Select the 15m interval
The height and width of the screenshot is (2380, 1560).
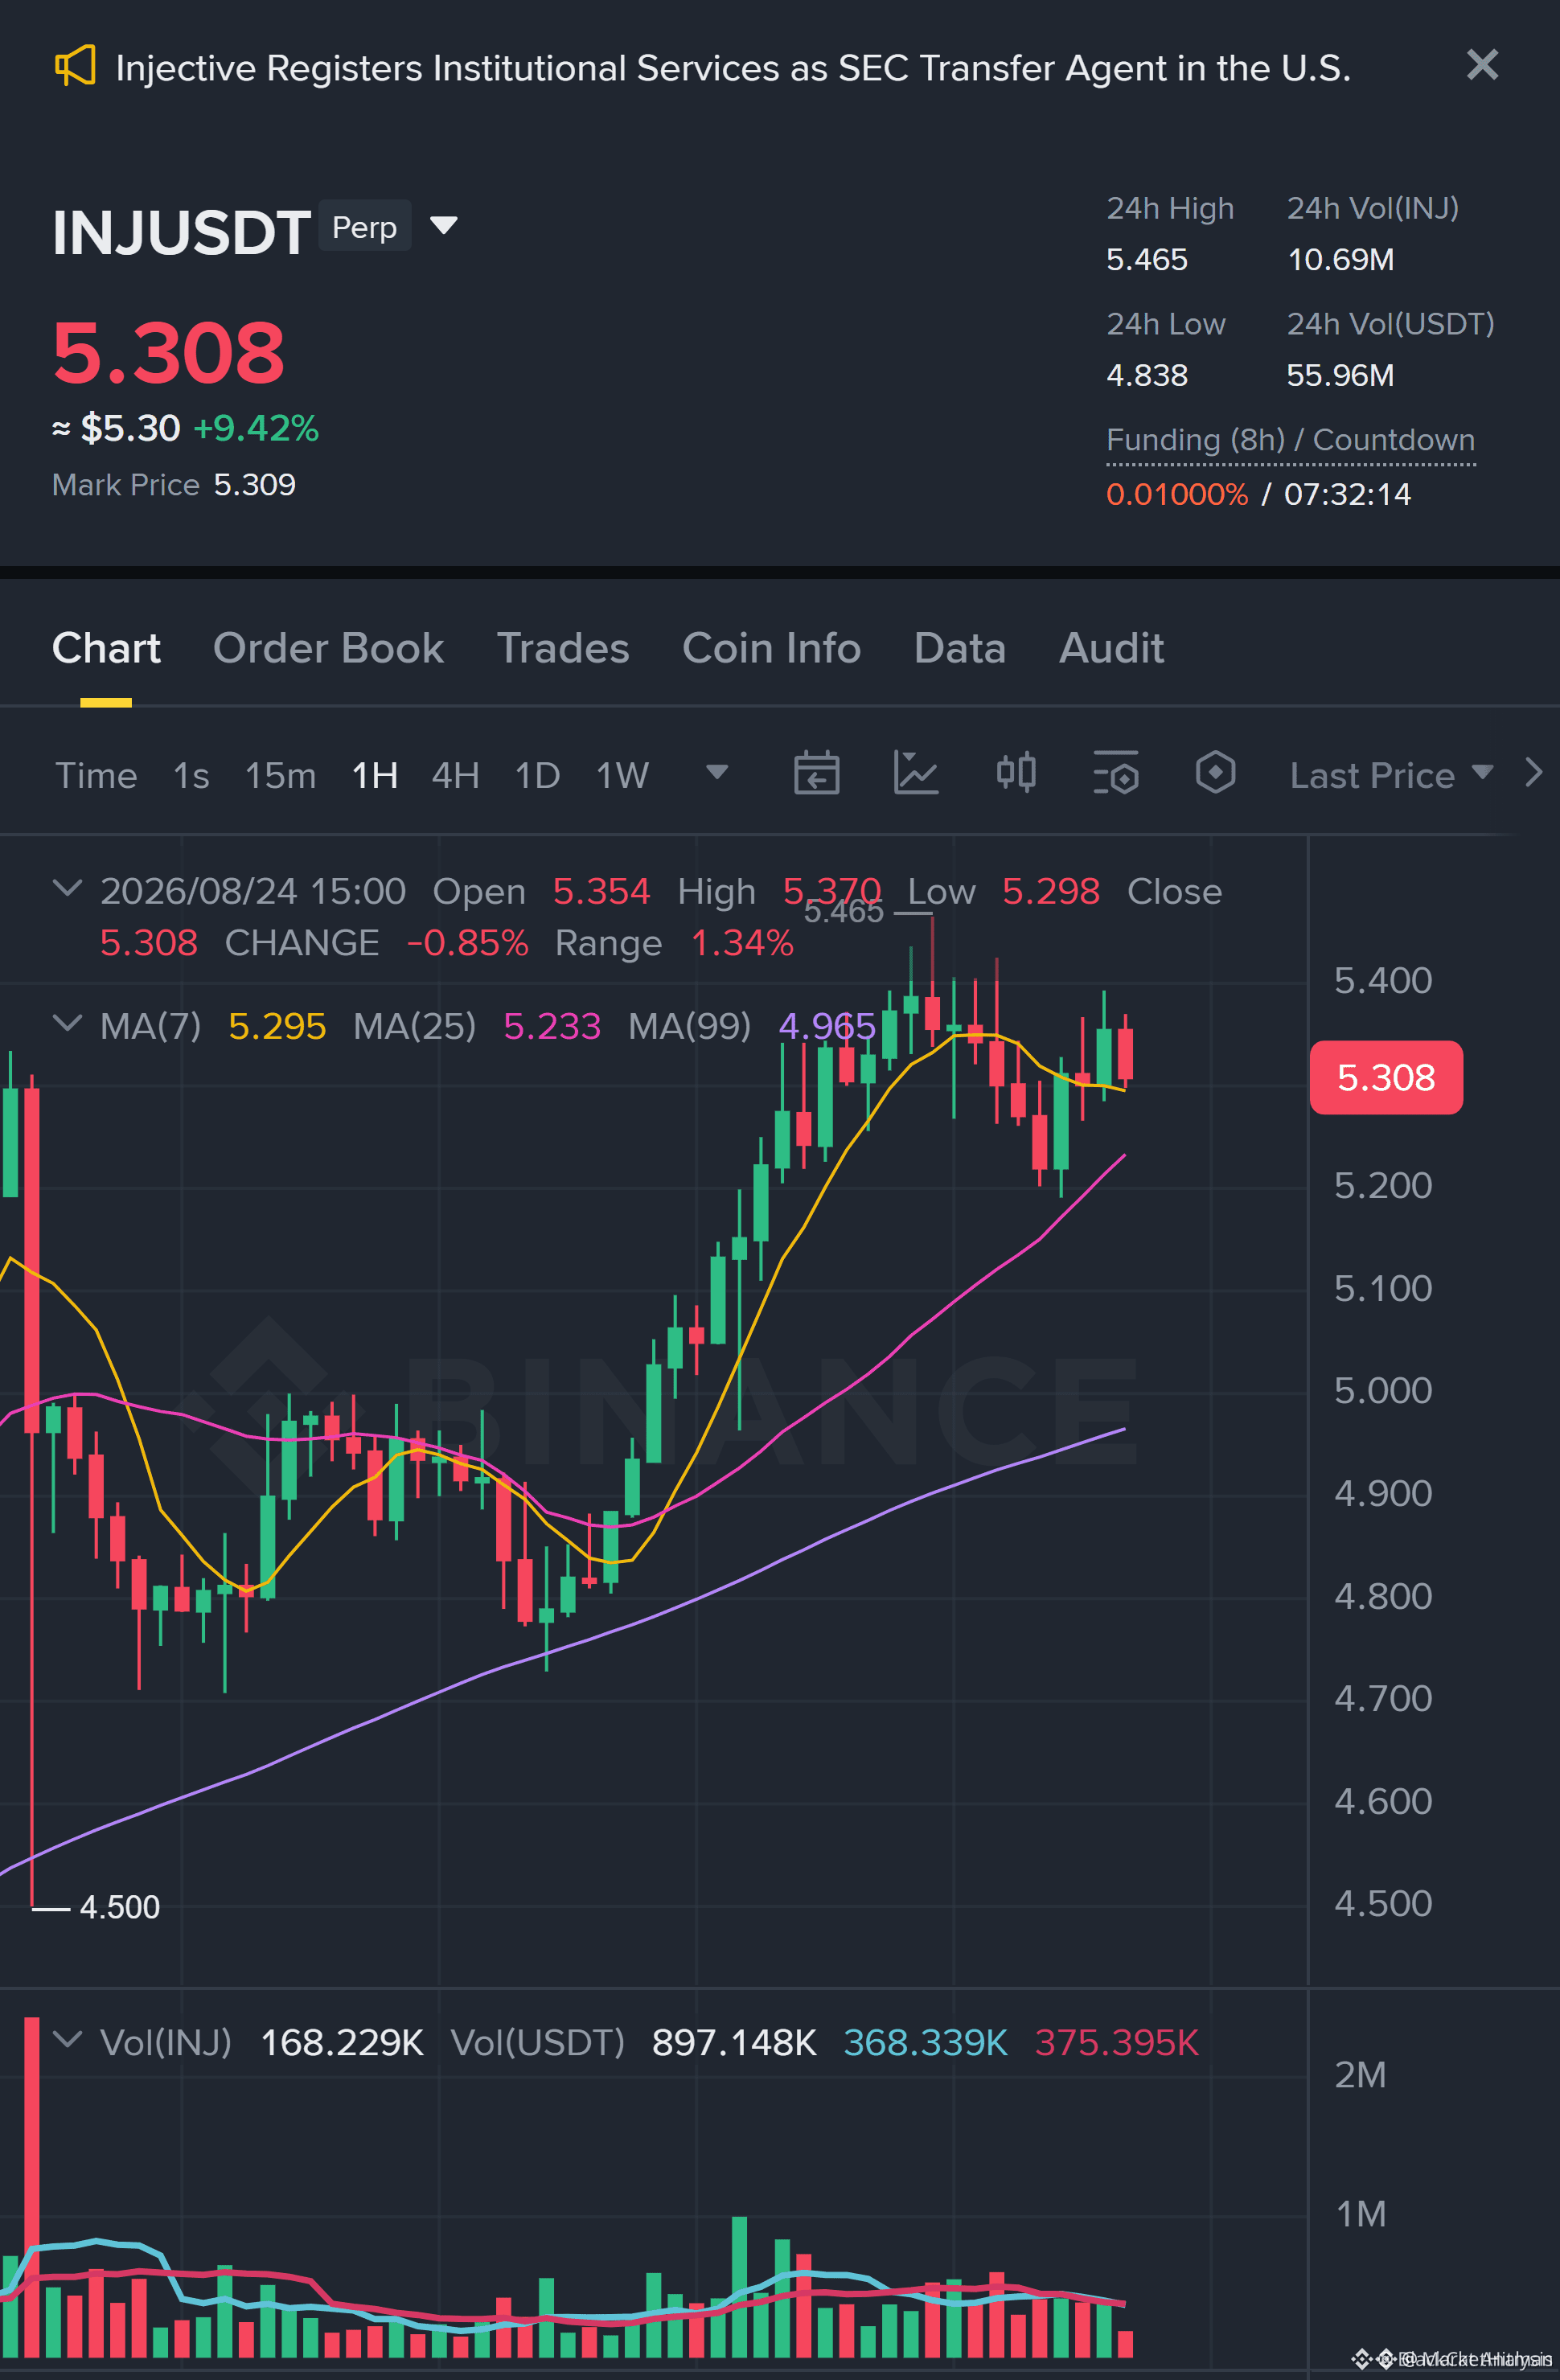click(280, 775)
